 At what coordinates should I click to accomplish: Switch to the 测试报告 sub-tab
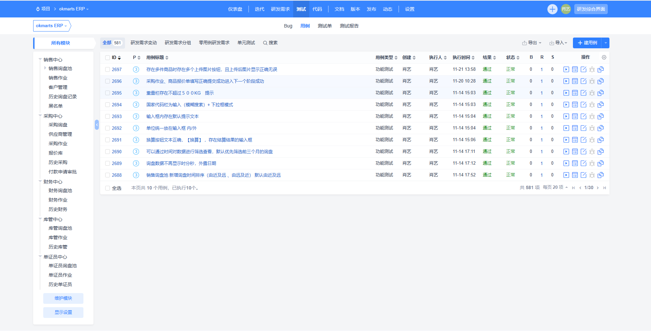coord(349,26)
